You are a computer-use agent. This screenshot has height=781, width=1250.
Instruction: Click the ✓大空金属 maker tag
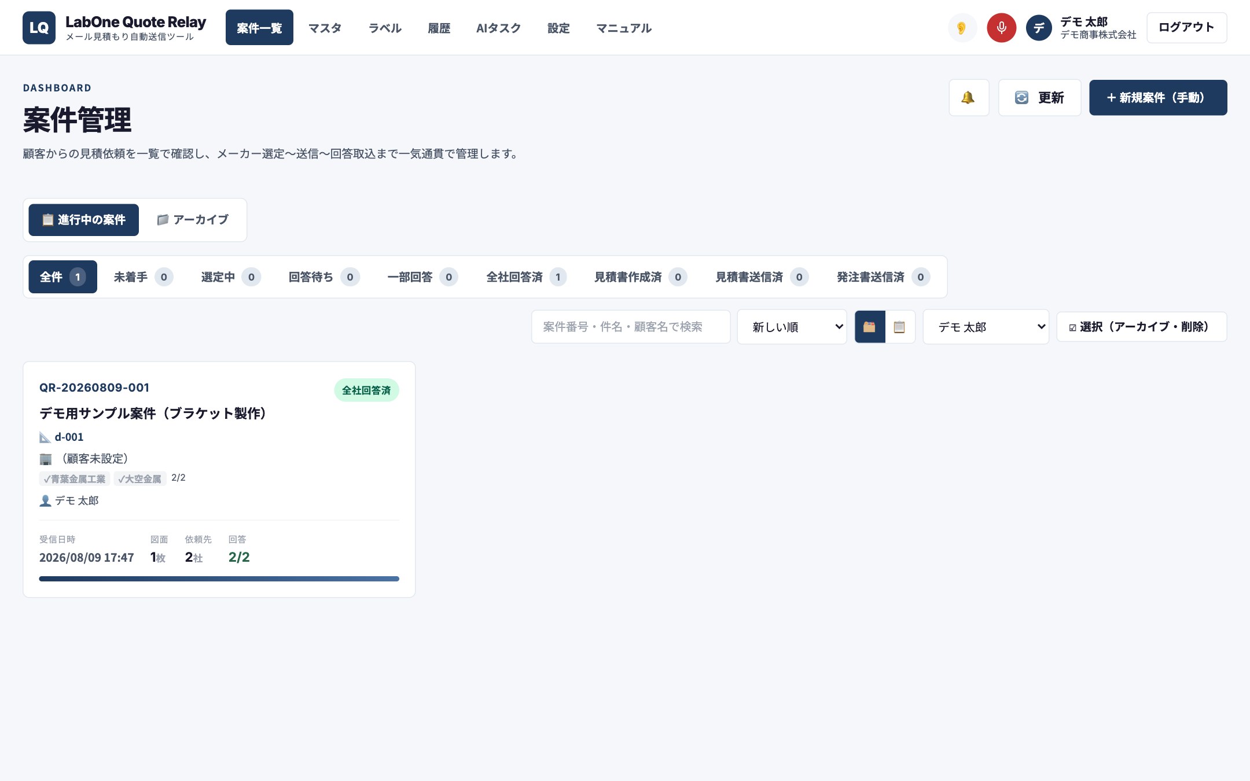(x=140, y=478)
